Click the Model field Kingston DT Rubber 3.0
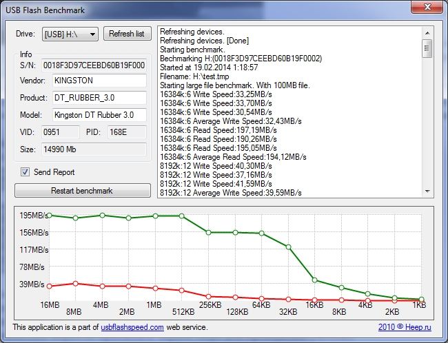This screenshot has height=343, width=448. point(99,115)
